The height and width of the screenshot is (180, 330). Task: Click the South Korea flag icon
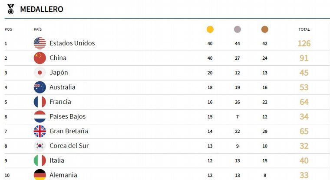(x=40, y=146)
